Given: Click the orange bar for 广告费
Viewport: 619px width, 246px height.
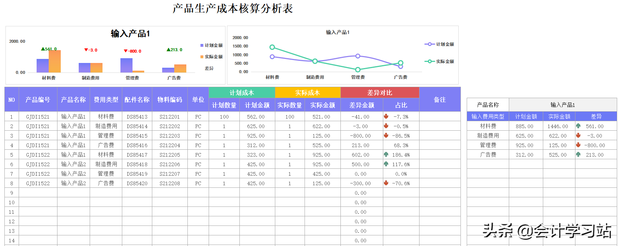Looking at the screenshot, I should [180, 68].
